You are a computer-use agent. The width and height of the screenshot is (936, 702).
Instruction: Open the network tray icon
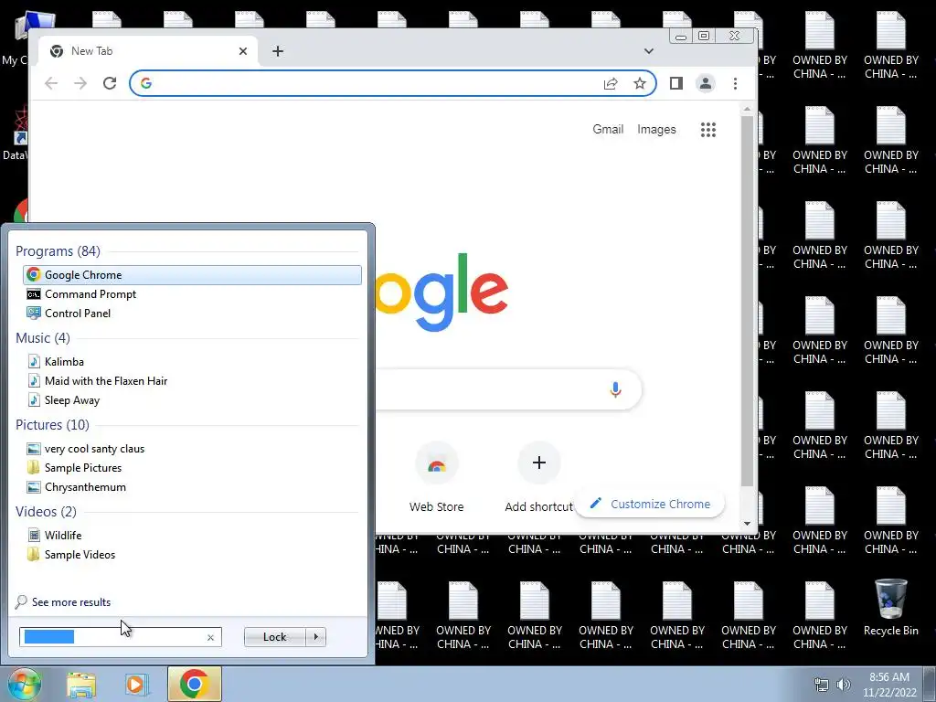tap(822, 685)
